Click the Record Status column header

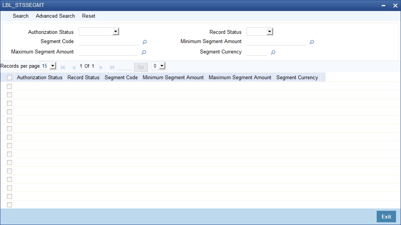[x=83, y=77]
